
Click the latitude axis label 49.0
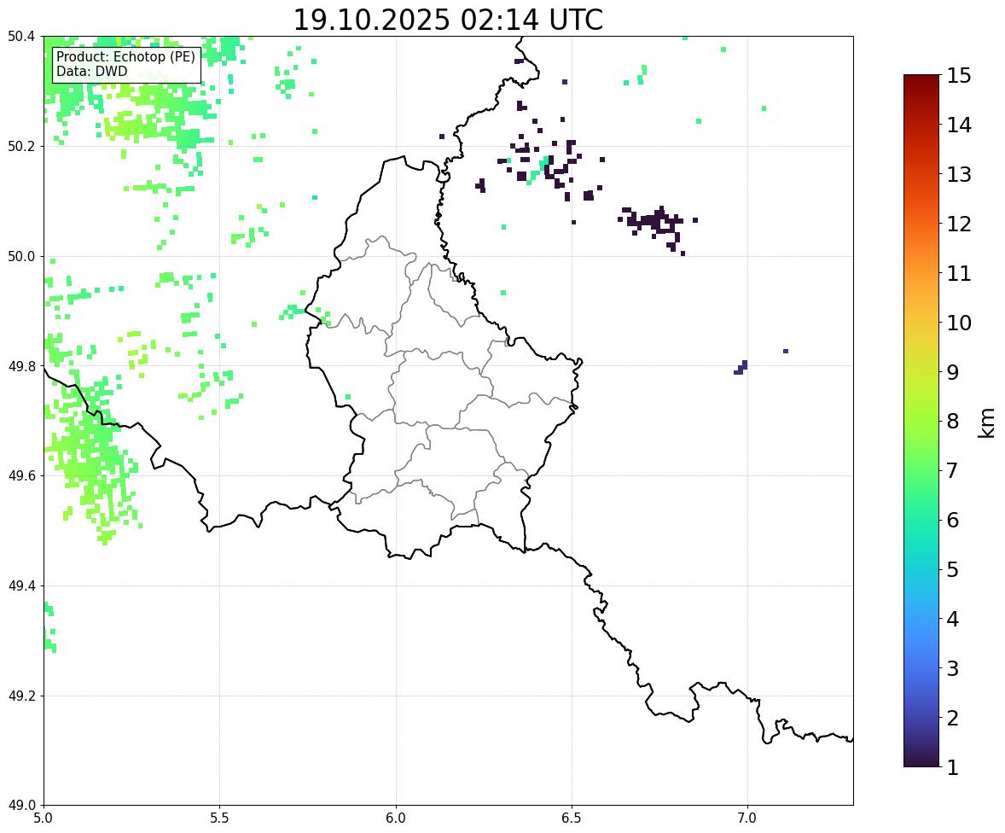21,806
